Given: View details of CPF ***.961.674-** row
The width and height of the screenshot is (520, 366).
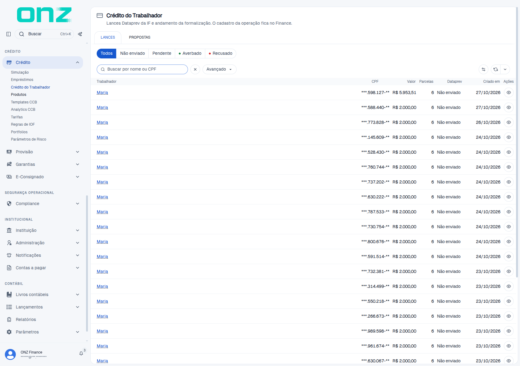Looking at the screenshot, I should [509, 346].
